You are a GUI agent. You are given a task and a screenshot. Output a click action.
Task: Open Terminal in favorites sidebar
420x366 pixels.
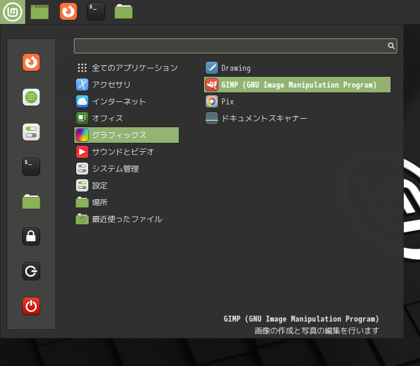coord(31,167)
